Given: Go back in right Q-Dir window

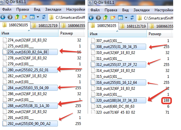Looking at the screenshot, I should point(91,18).
